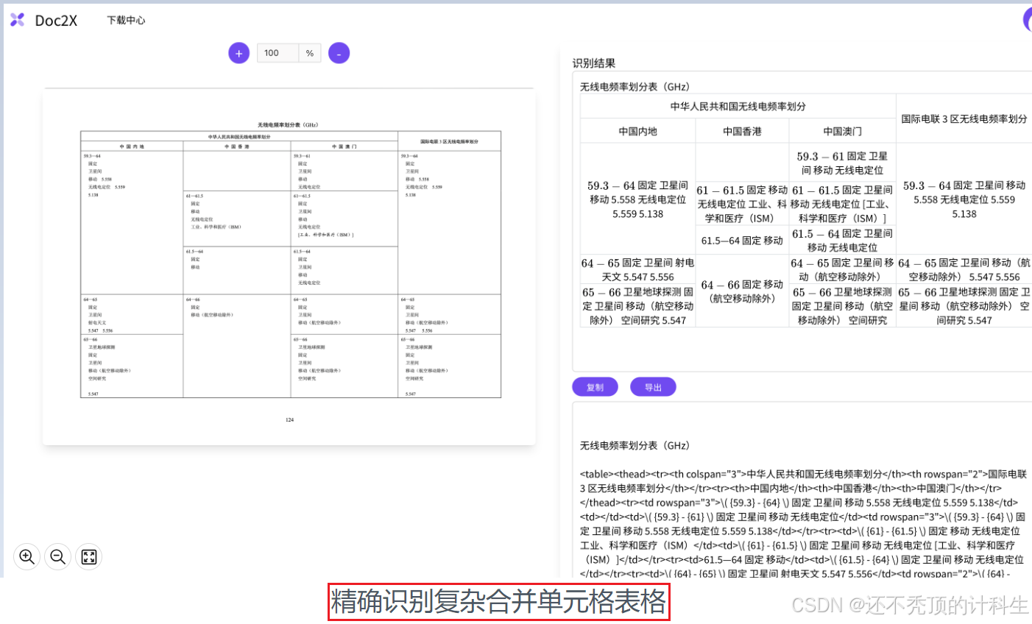Click the user avatar at top right
The image size is (1032, 624).
click(x=1028, y=20)
